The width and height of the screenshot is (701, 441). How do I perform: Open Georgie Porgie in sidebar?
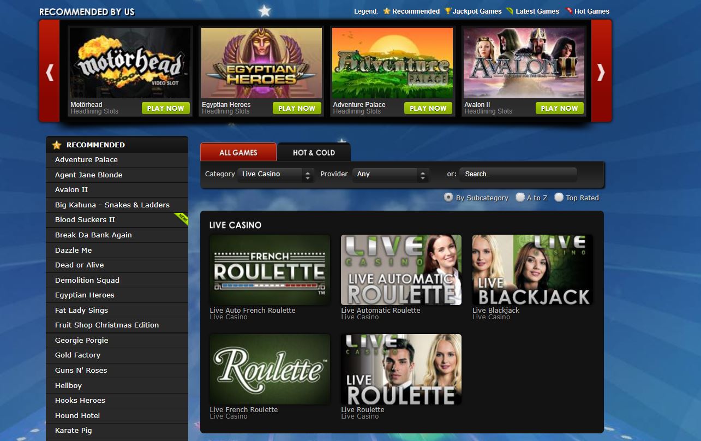coord(117,340)
